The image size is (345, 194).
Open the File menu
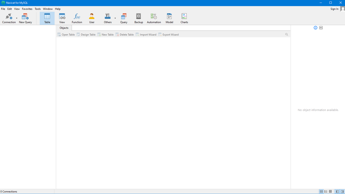[3, 9]
